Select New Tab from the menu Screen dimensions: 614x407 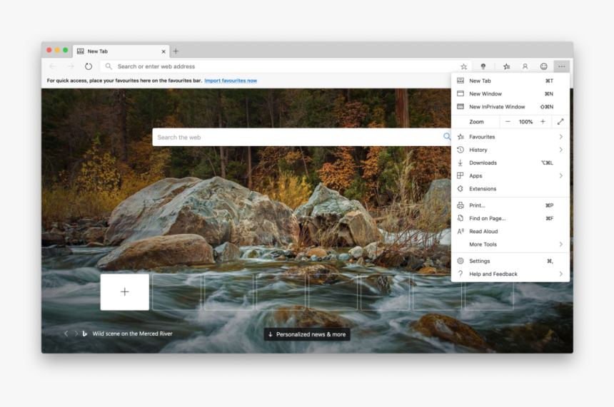click(x=510, y=81)
